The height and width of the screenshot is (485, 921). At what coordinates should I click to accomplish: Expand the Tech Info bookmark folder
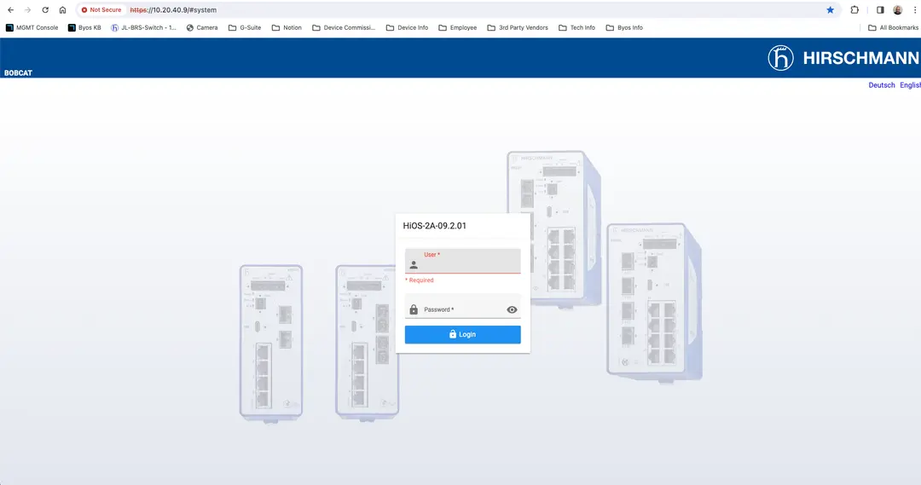[x=576, y=27]
